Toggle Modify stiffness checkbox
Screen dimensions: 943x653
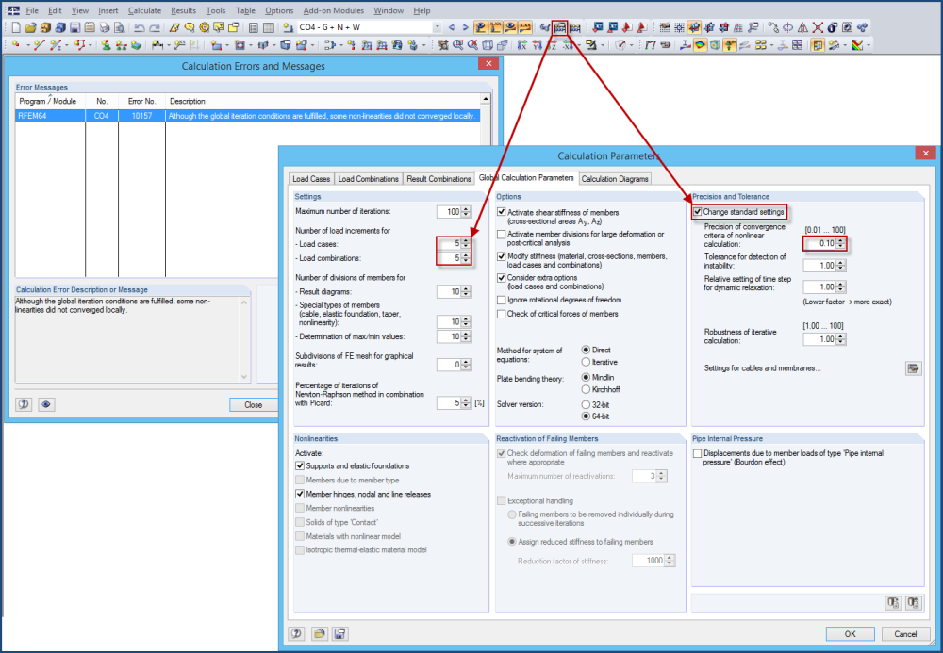pyautogui.click(x=501, y=256)
